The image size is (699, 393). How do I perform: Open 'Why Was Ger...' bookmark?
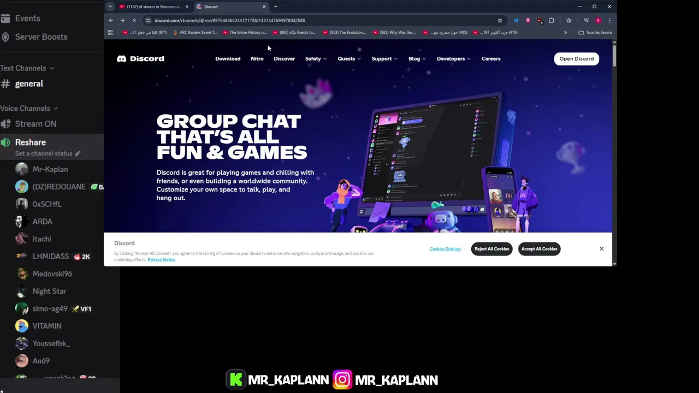point(393,32)
